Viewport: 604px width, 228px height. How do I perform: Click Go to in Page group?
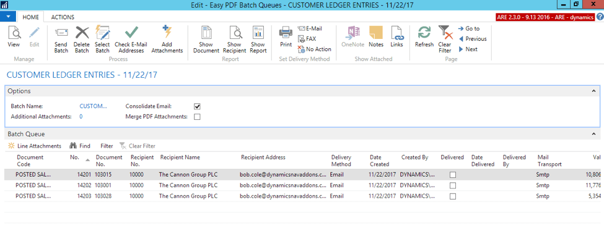click(x=469, y=28)
